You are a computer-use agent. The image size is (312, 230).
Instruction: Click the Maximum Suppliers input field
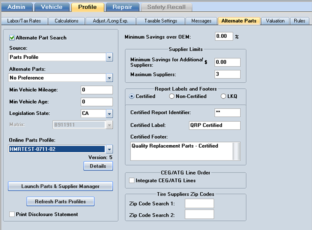pos(227,74)
